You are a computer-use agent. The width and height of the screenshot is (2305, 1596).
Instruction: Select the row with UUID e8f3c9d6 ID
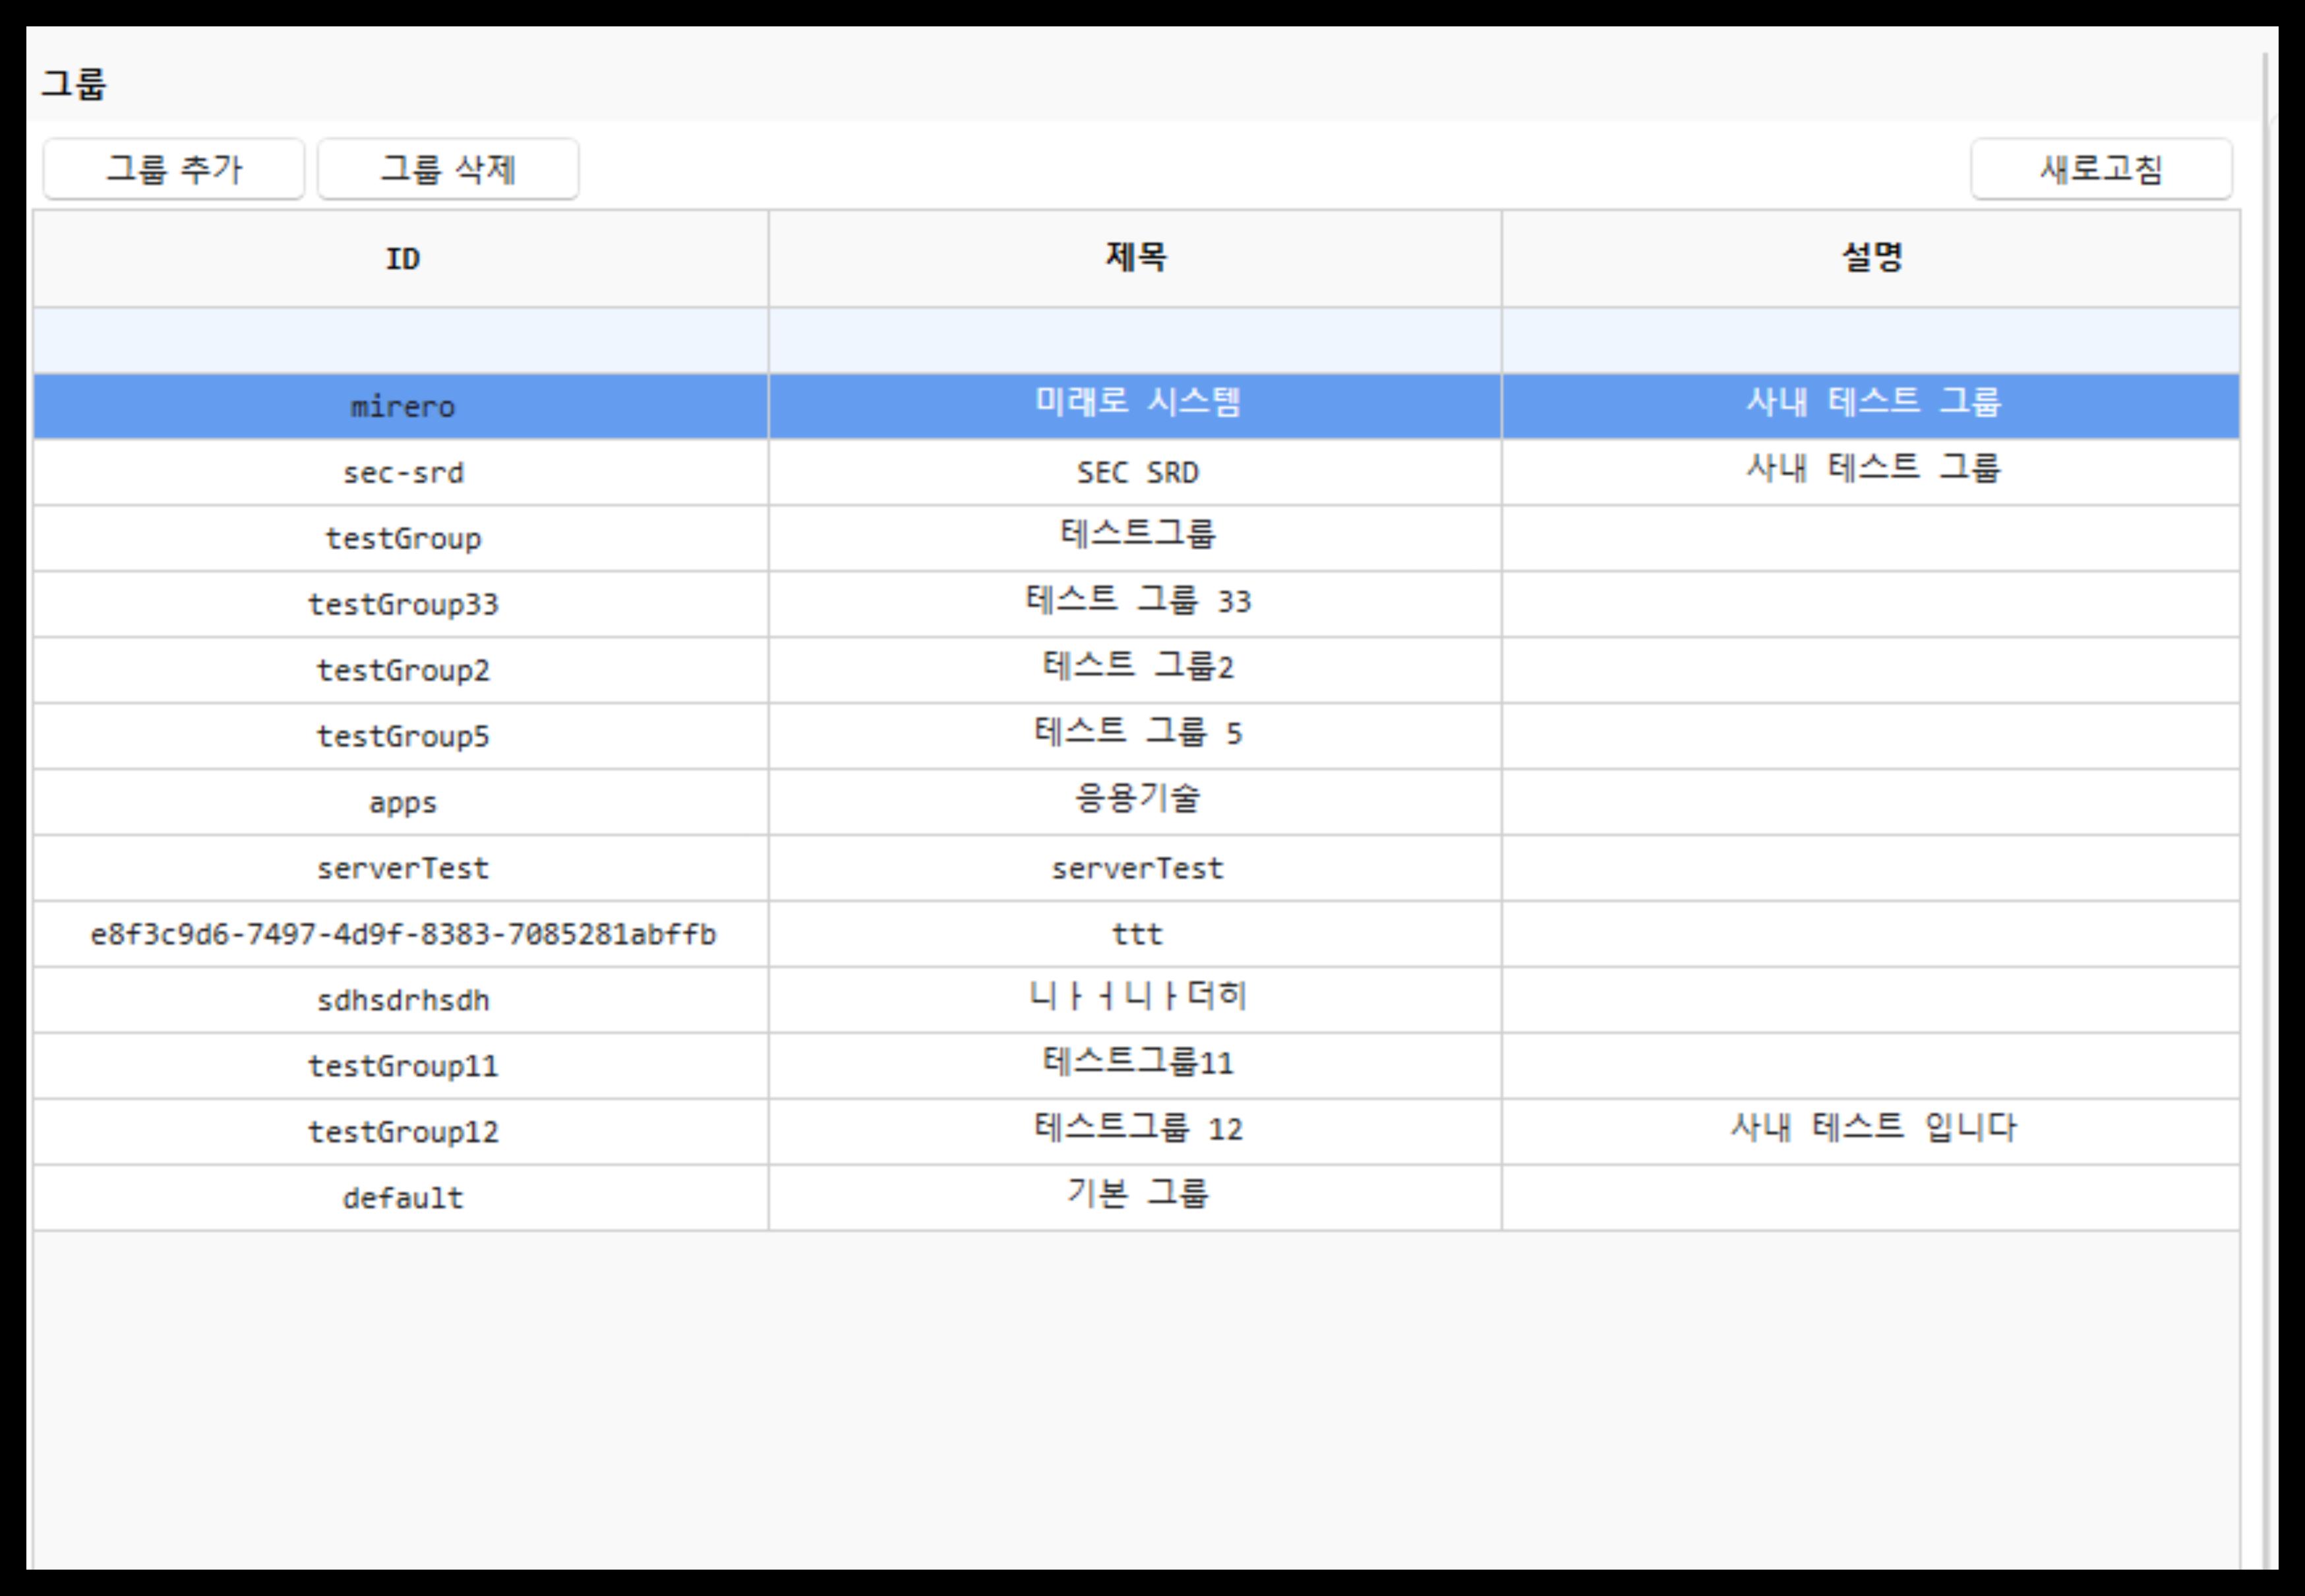pyautogui.click(x=402, y=934)
